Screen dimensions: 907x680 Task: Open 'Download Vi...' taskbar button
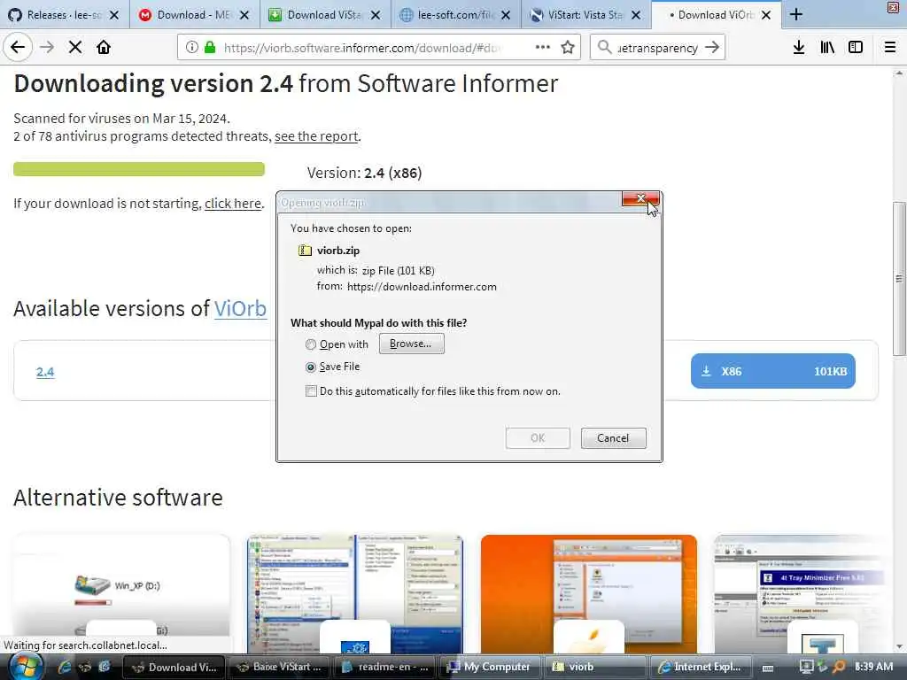click(x=174, y=668)
